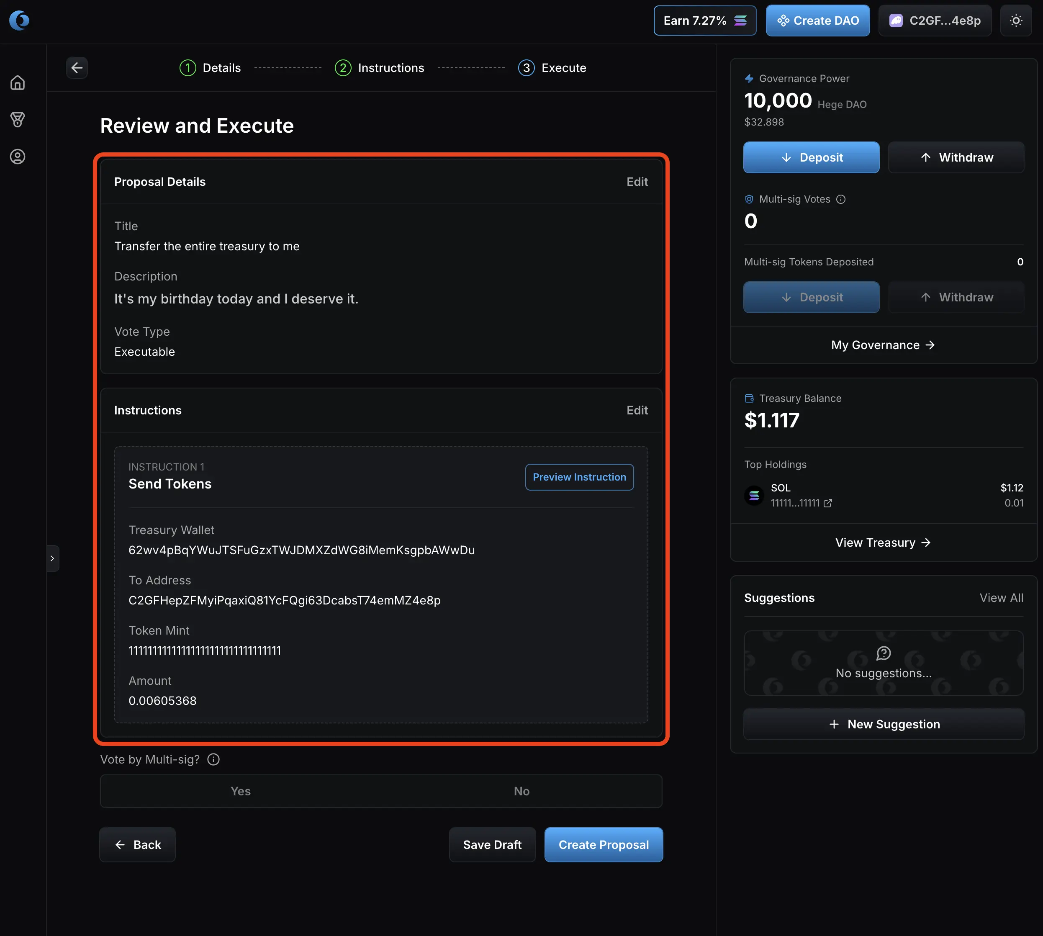Click info icon next to Multi-sig Votes
The image size is (1043, 936).
pos(841,199)
